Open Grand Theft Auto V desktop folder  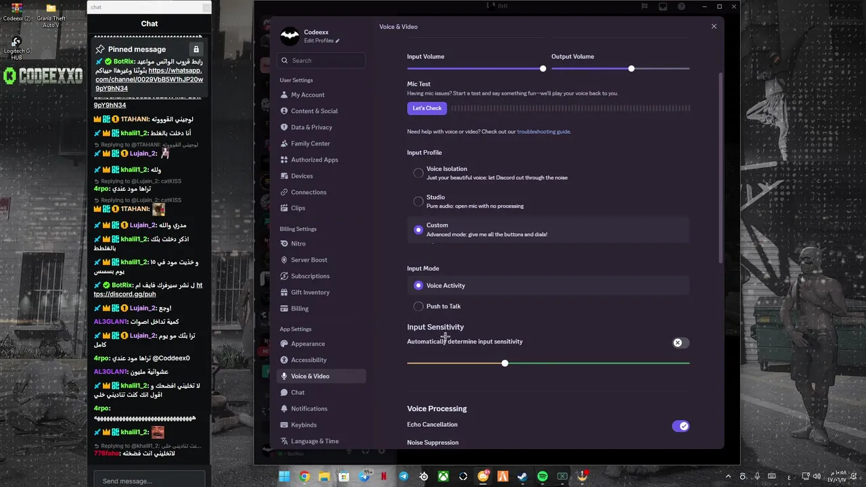coord(51,15)
